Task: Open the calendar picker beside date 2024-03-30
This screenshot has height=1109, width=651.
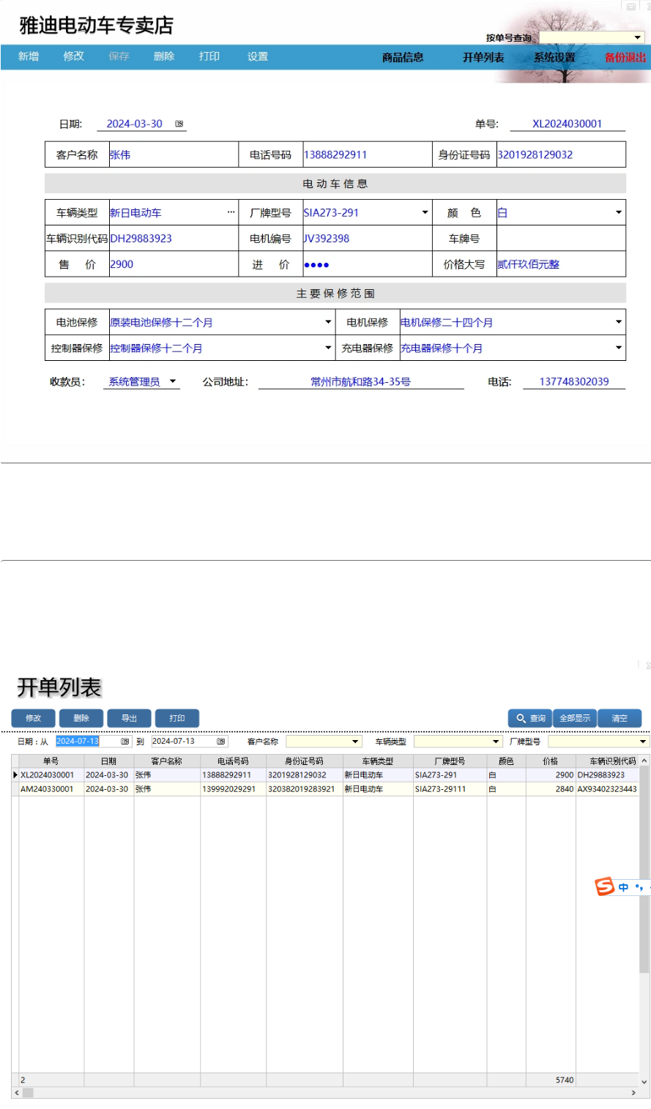Action: coord(179,124)
